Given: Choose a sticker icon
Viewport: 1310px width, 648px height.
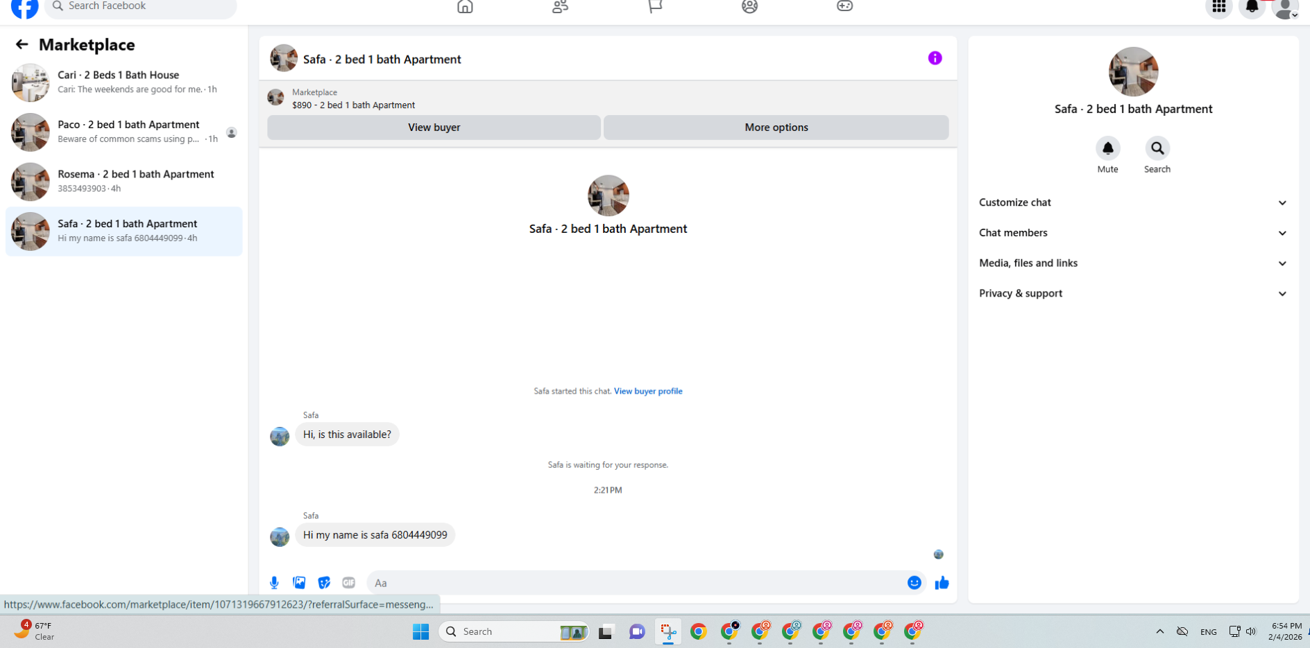Looking at the screenshot, I should (324, 583).
